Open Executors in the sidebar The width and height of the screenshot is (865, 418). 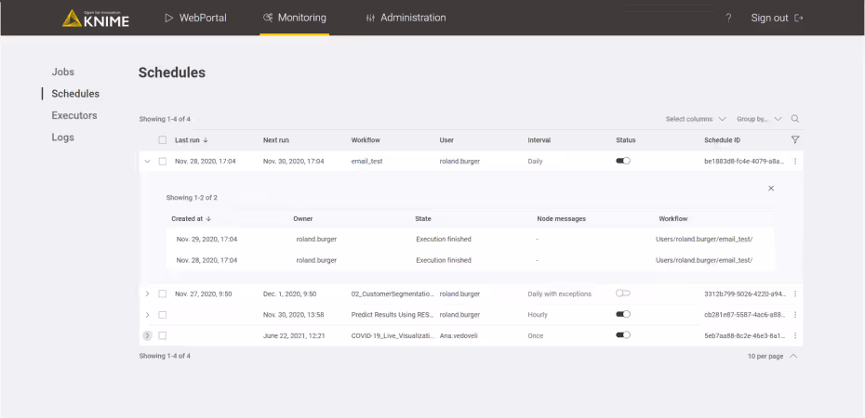(x=74, y=116)
